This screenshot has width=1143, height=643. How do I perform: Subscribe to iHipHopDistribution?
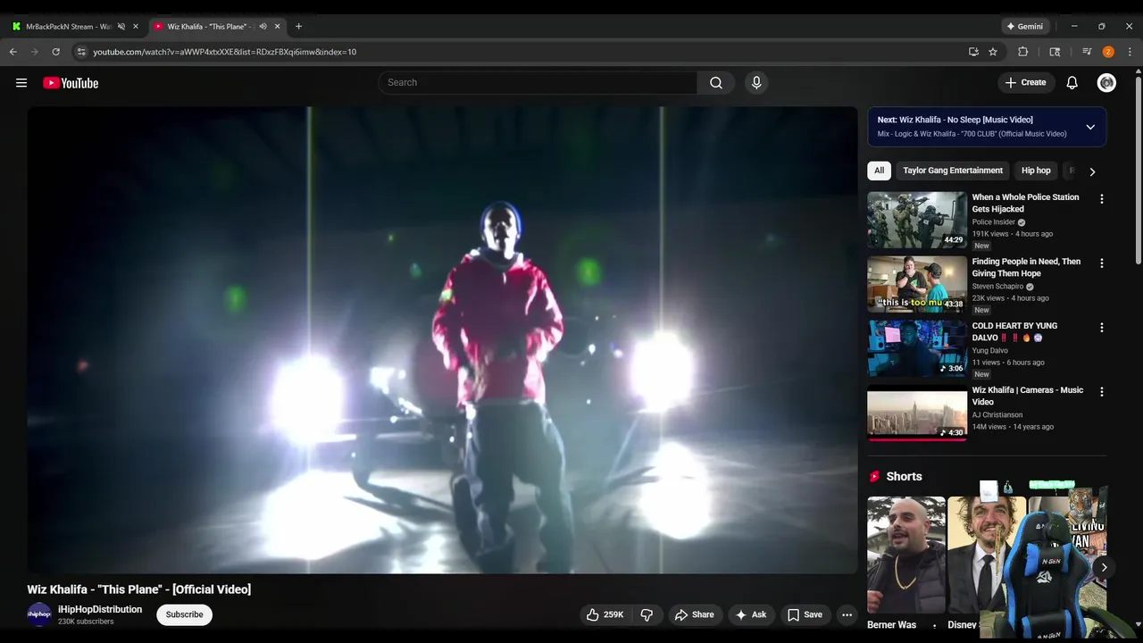click(x=184, y=614)
